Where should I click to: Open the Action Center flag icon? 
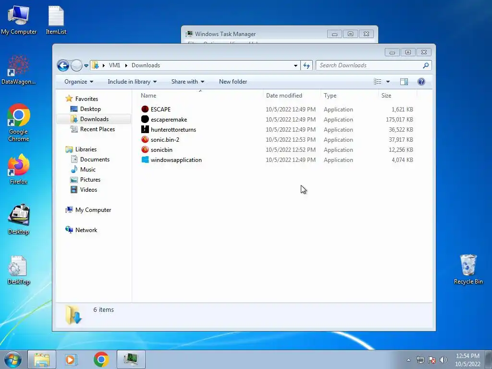pyautogui.click(x=432, y=360)
